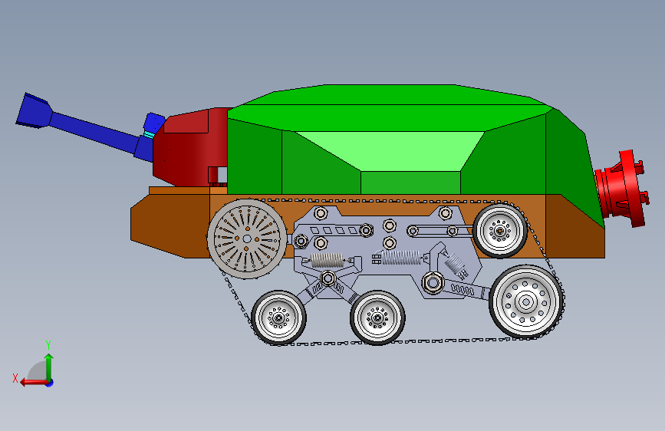Click the blue Z-axis dot on the triad
The image size is (665, 431).
pos(50,383)
